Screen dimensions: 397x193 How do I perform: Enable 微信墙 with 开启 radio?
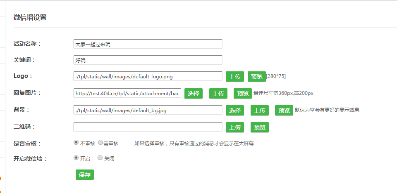(x=76, y=158)
